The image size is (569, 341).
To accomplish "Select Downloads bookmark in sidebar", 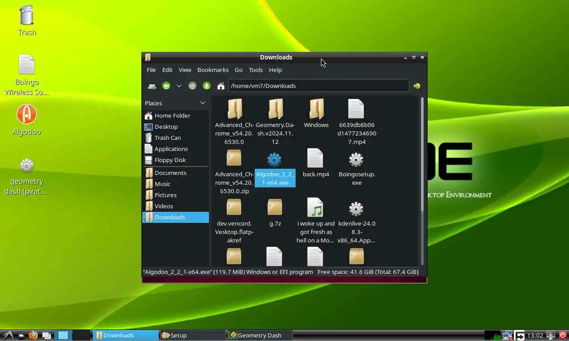I will 176,217.
